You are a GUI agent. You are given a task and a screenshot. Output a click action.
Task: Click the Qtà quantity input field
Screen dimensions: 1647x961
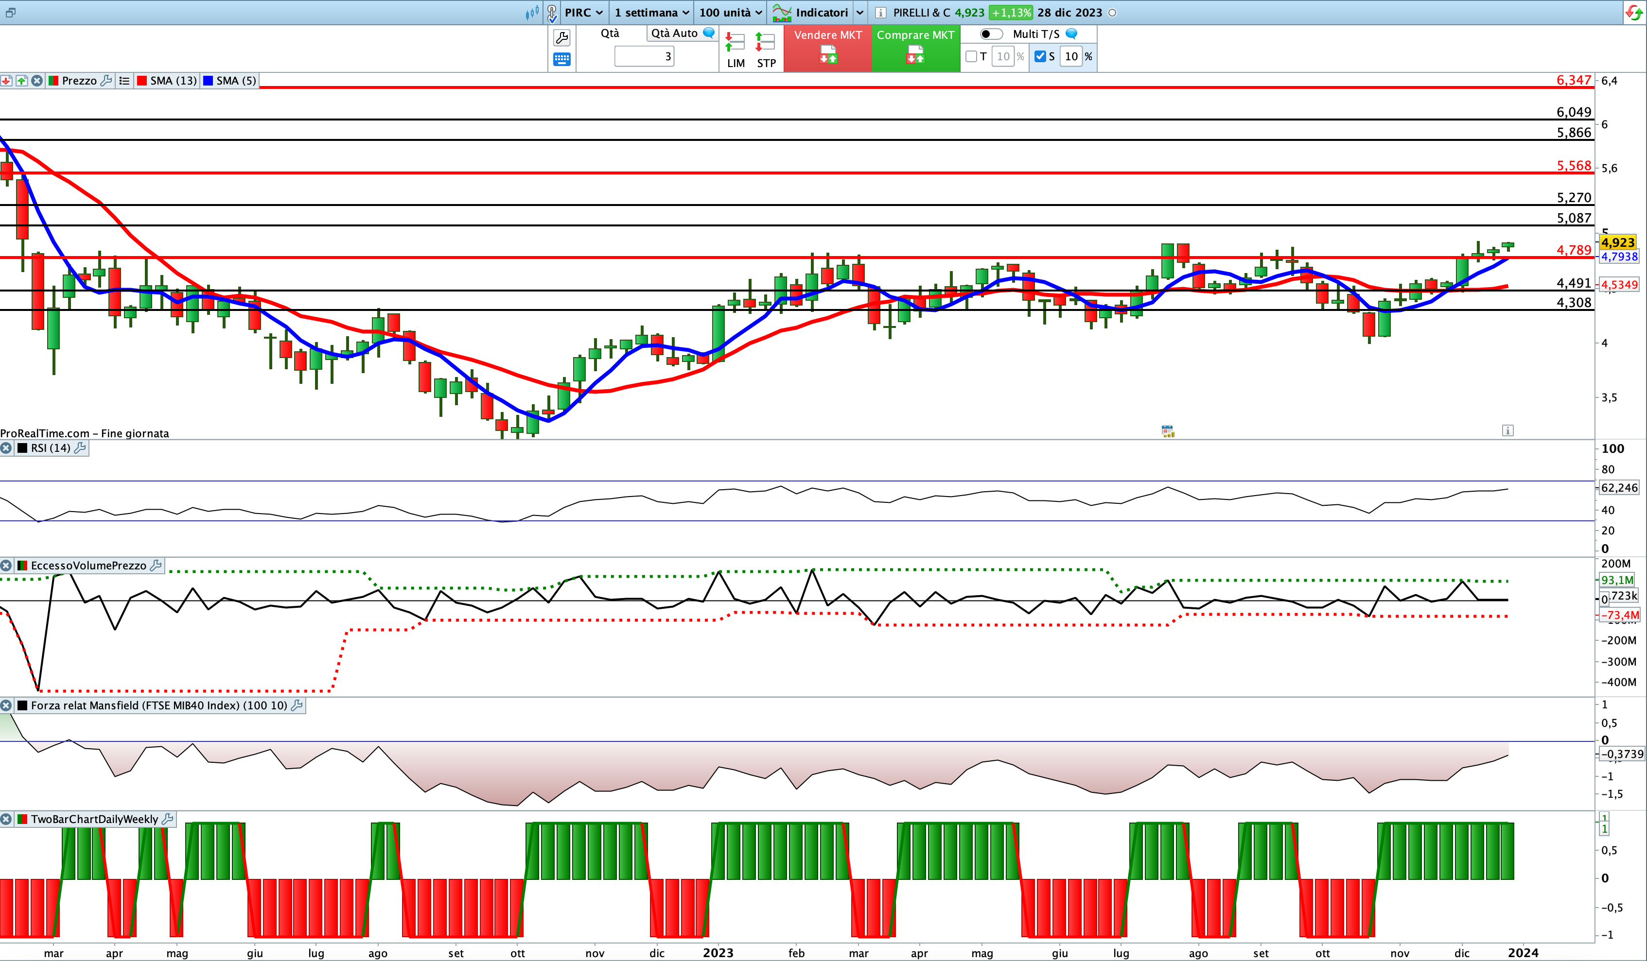click(644, 56)
